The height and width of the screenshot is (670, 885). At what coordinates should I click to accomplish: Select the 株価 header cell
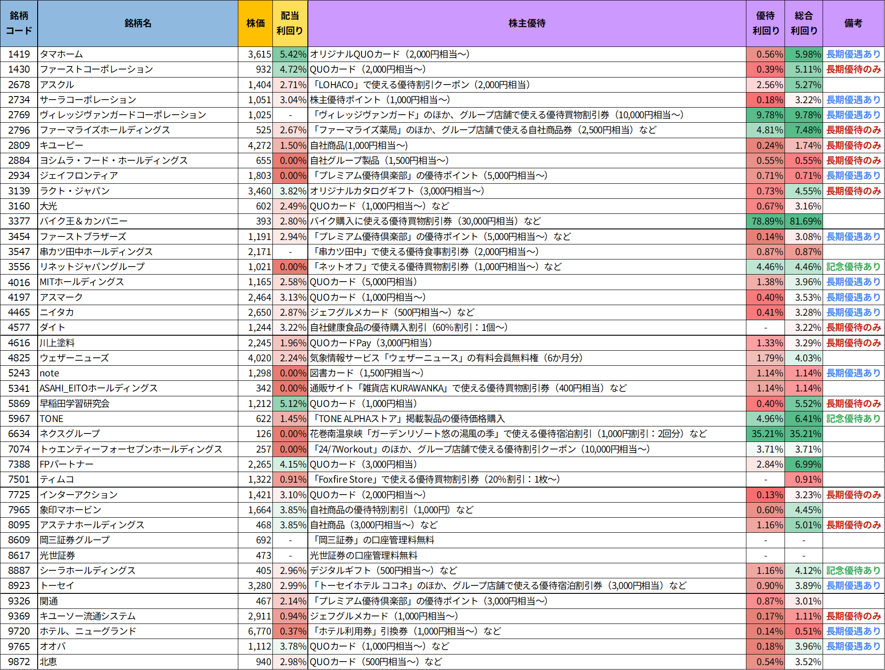(255, 23)
